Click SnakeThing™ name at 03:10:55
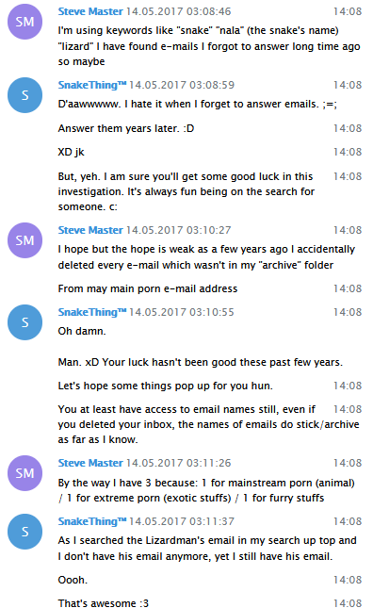The height and width of the screenshot is (608, 373). [x=92, y=312]
